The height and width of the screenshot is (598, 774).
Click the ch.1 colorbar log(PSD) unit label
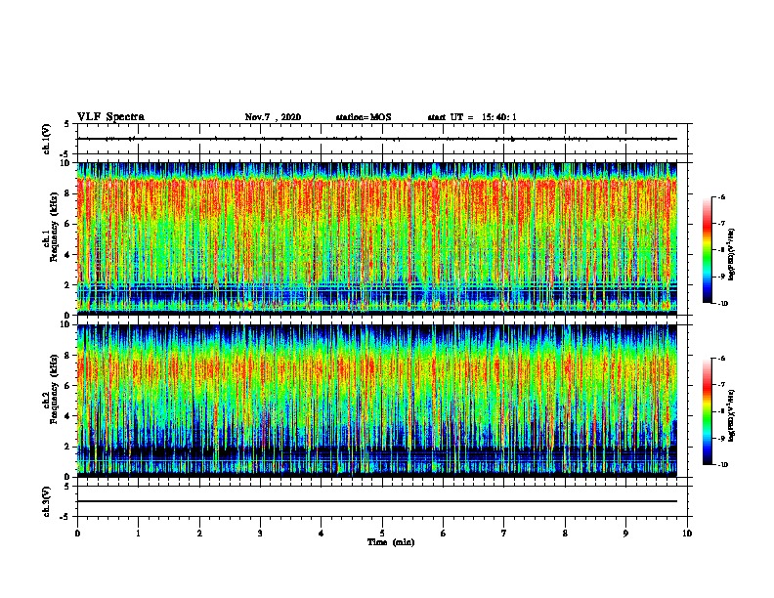732,254
